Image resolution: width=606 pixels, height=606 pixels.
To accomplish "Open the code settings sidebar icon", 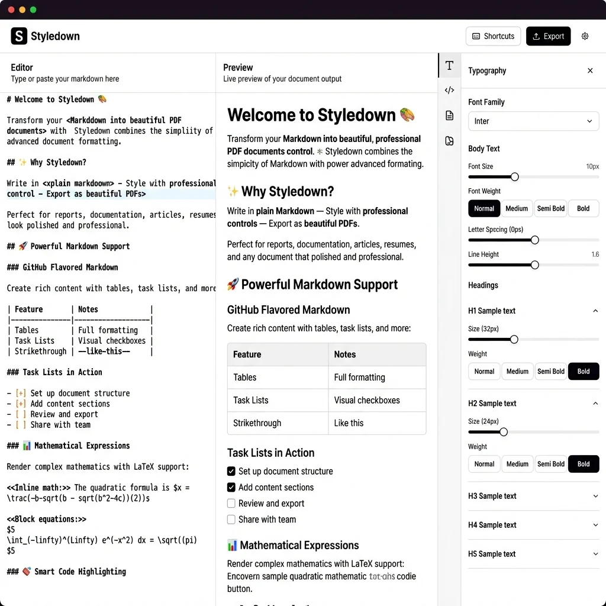I will point(449,91).
